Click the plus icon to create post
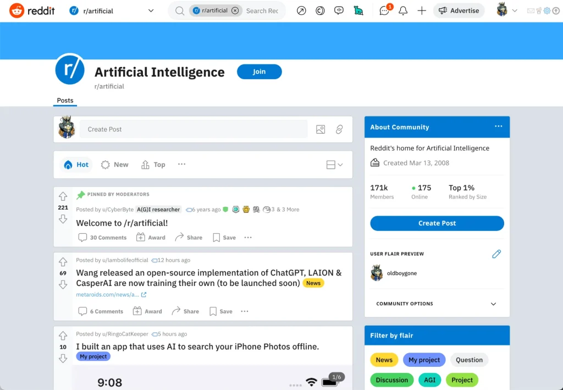The width and height of the screenshot is (563, 390). [422, 11]
